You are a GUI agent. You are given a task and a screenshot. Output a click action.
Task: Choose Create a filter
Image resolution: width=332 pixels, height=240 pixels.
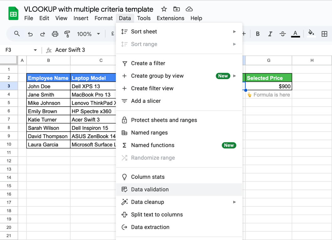(x=179, y=63)
